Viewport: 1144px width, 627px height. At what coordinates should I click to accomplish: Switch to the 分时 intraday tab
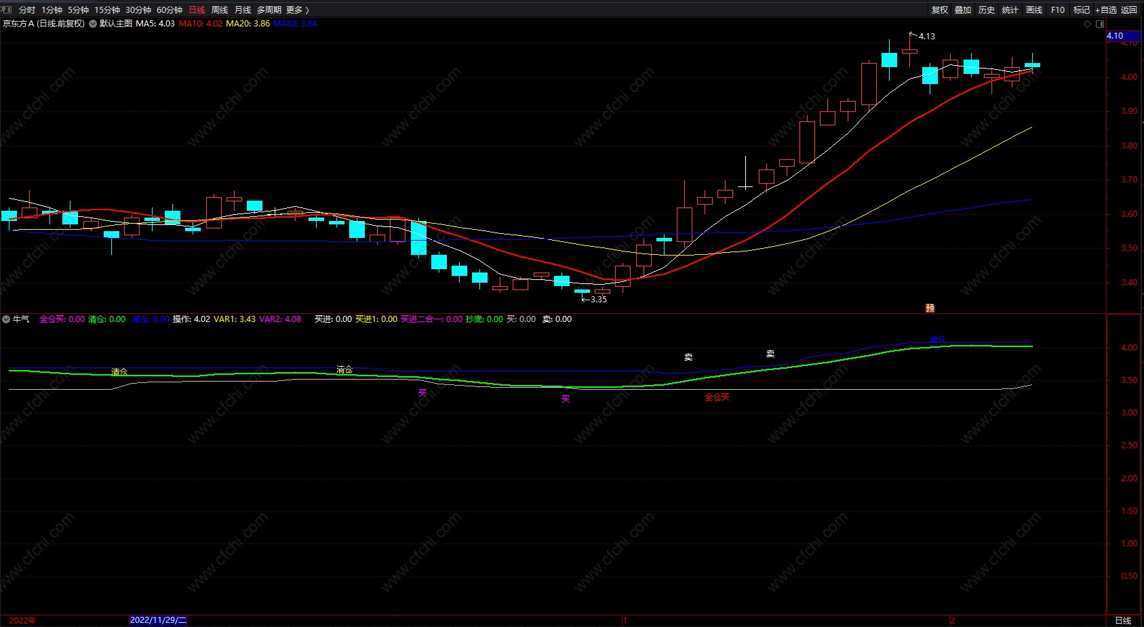point(27,10)
